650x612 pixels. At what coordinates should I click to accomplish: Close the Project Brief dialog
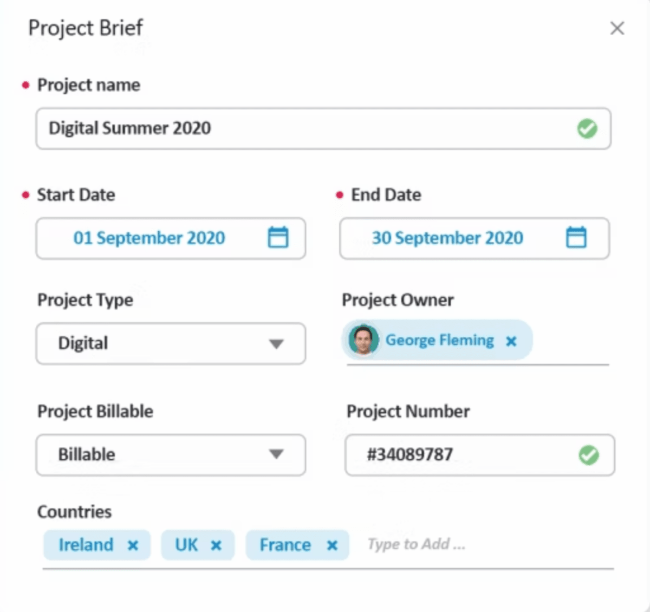pos(617,28)
